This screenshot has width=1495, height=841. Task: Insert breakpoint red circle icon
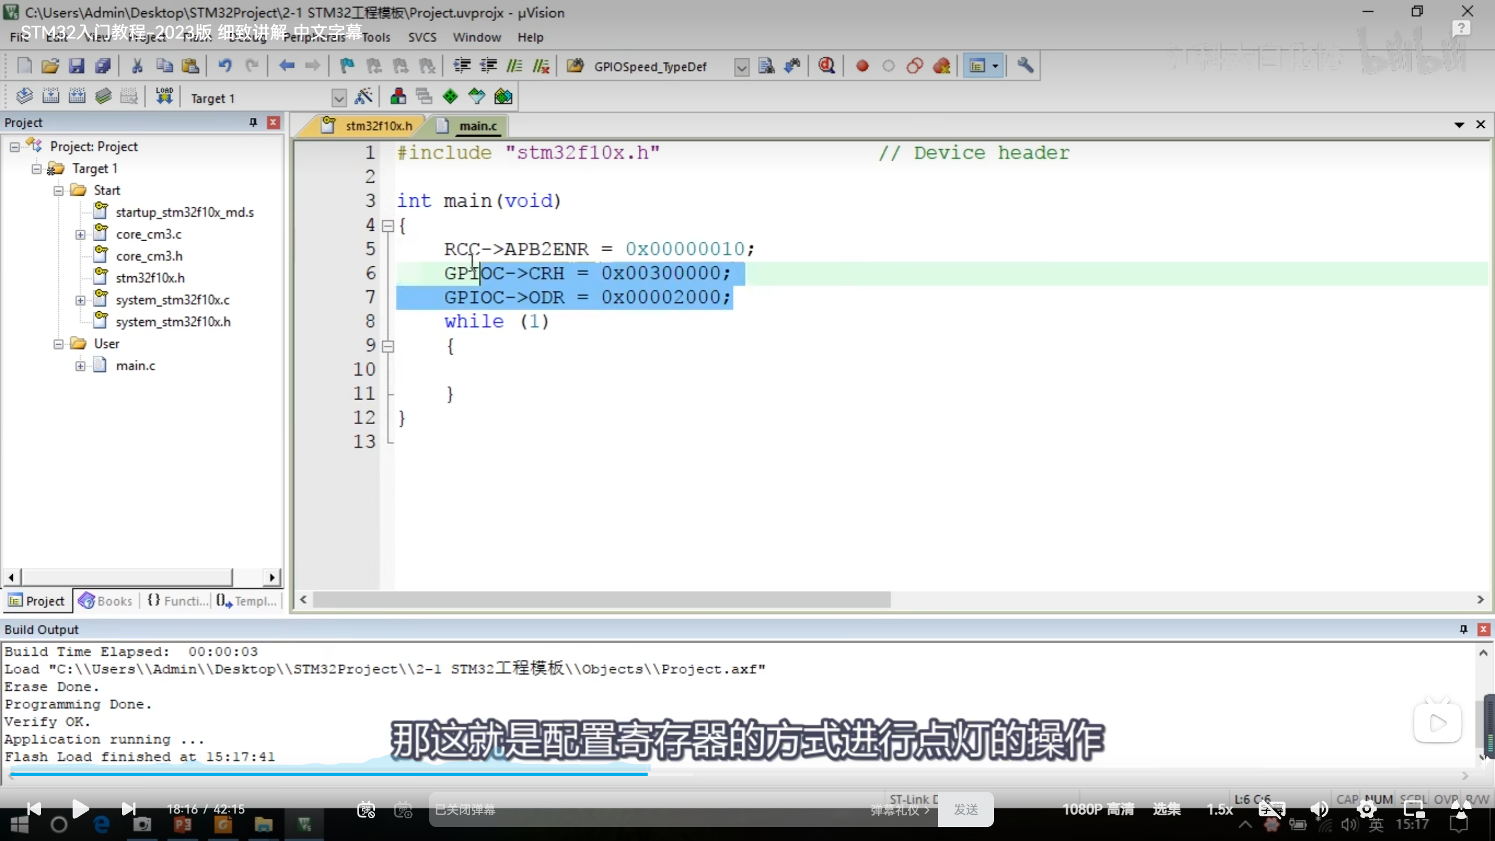click(862, 66)
